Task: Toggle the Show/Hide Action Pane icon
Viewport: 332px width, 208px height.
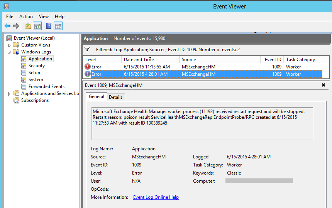Action: pyautogui.click(x=58, y=26)
